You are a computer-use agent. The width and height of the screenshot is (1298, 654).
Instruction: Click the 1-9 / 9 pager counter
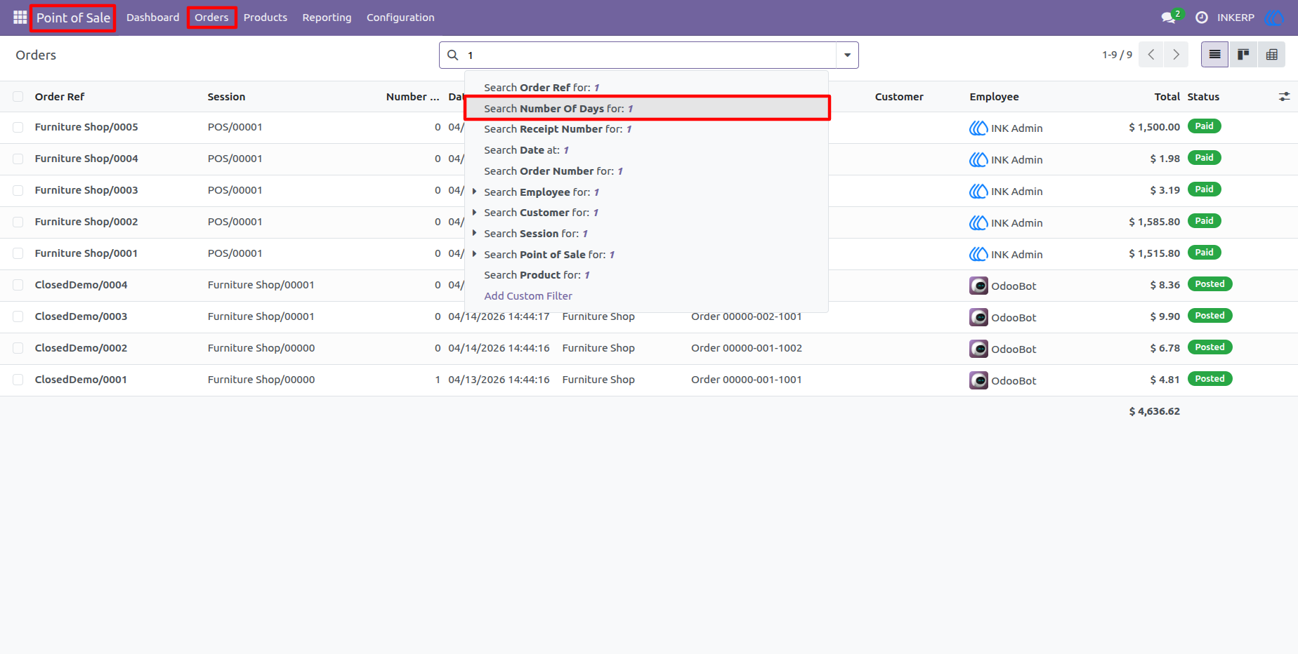tap(1117, 55)
